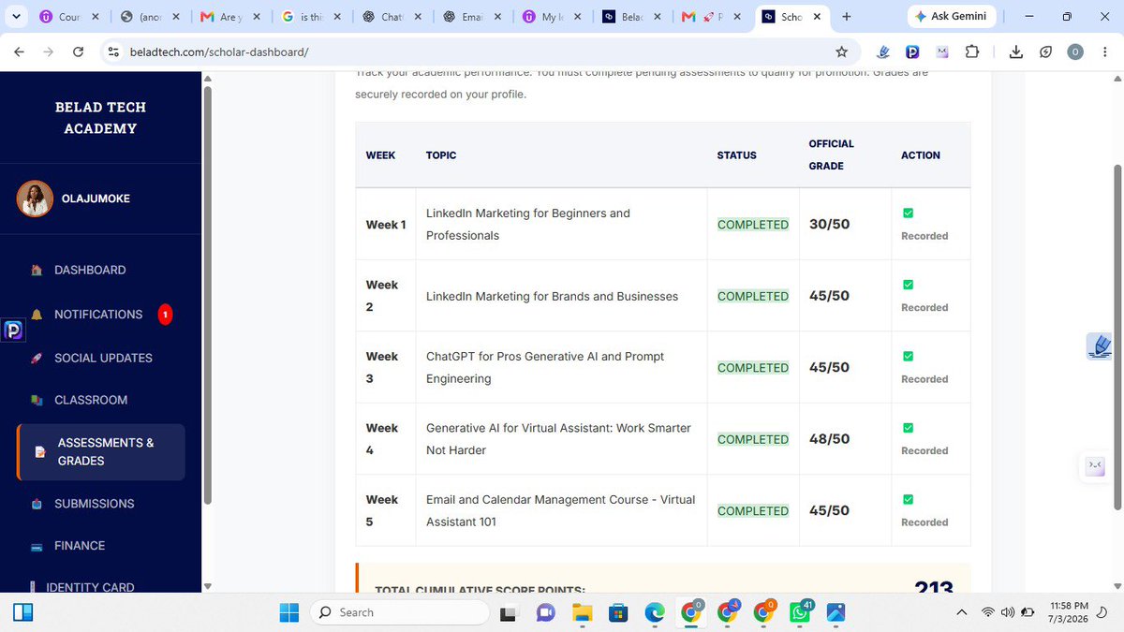This screenshot has height=632, width=1124.
Task: Click the floating quill widget on right edge
Action: tap(1099, 346)
